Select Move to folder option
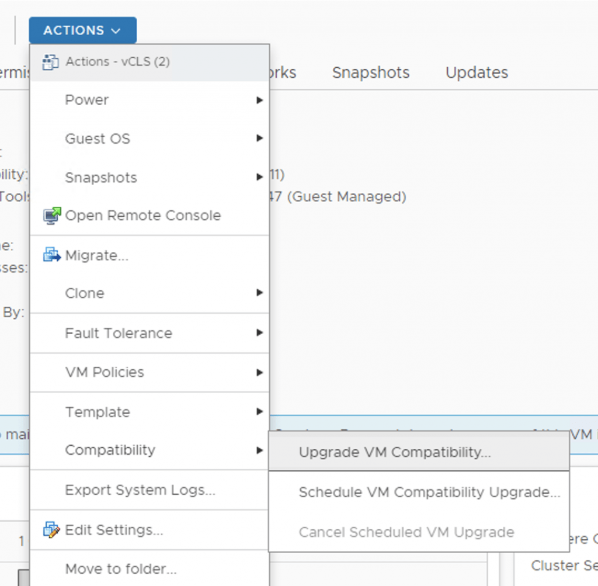598x586 pixels. click(x=121, y=568)
